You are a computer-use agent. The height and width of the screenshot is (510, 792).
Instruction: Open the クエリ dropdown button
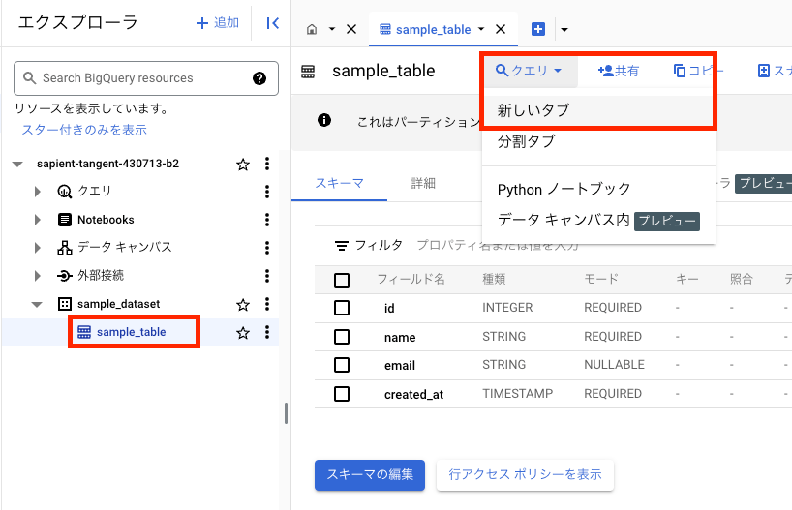click(x=529, y=71)
